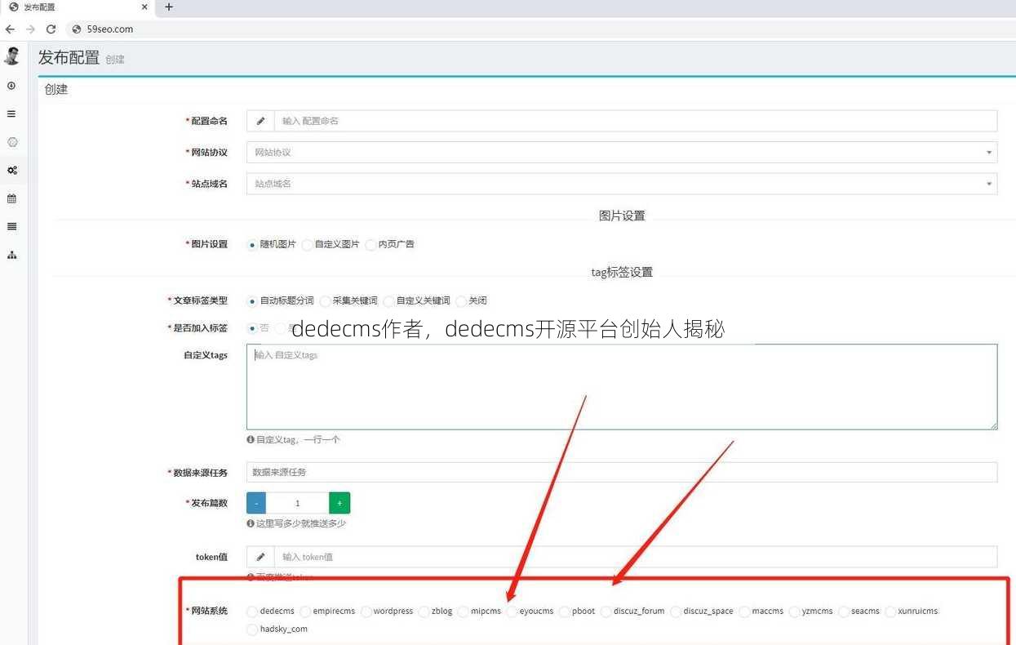This screenshot has width=1016, height=645.
Task: Click the hint 这里写多少就推送多少
Action: coord(301,523)
